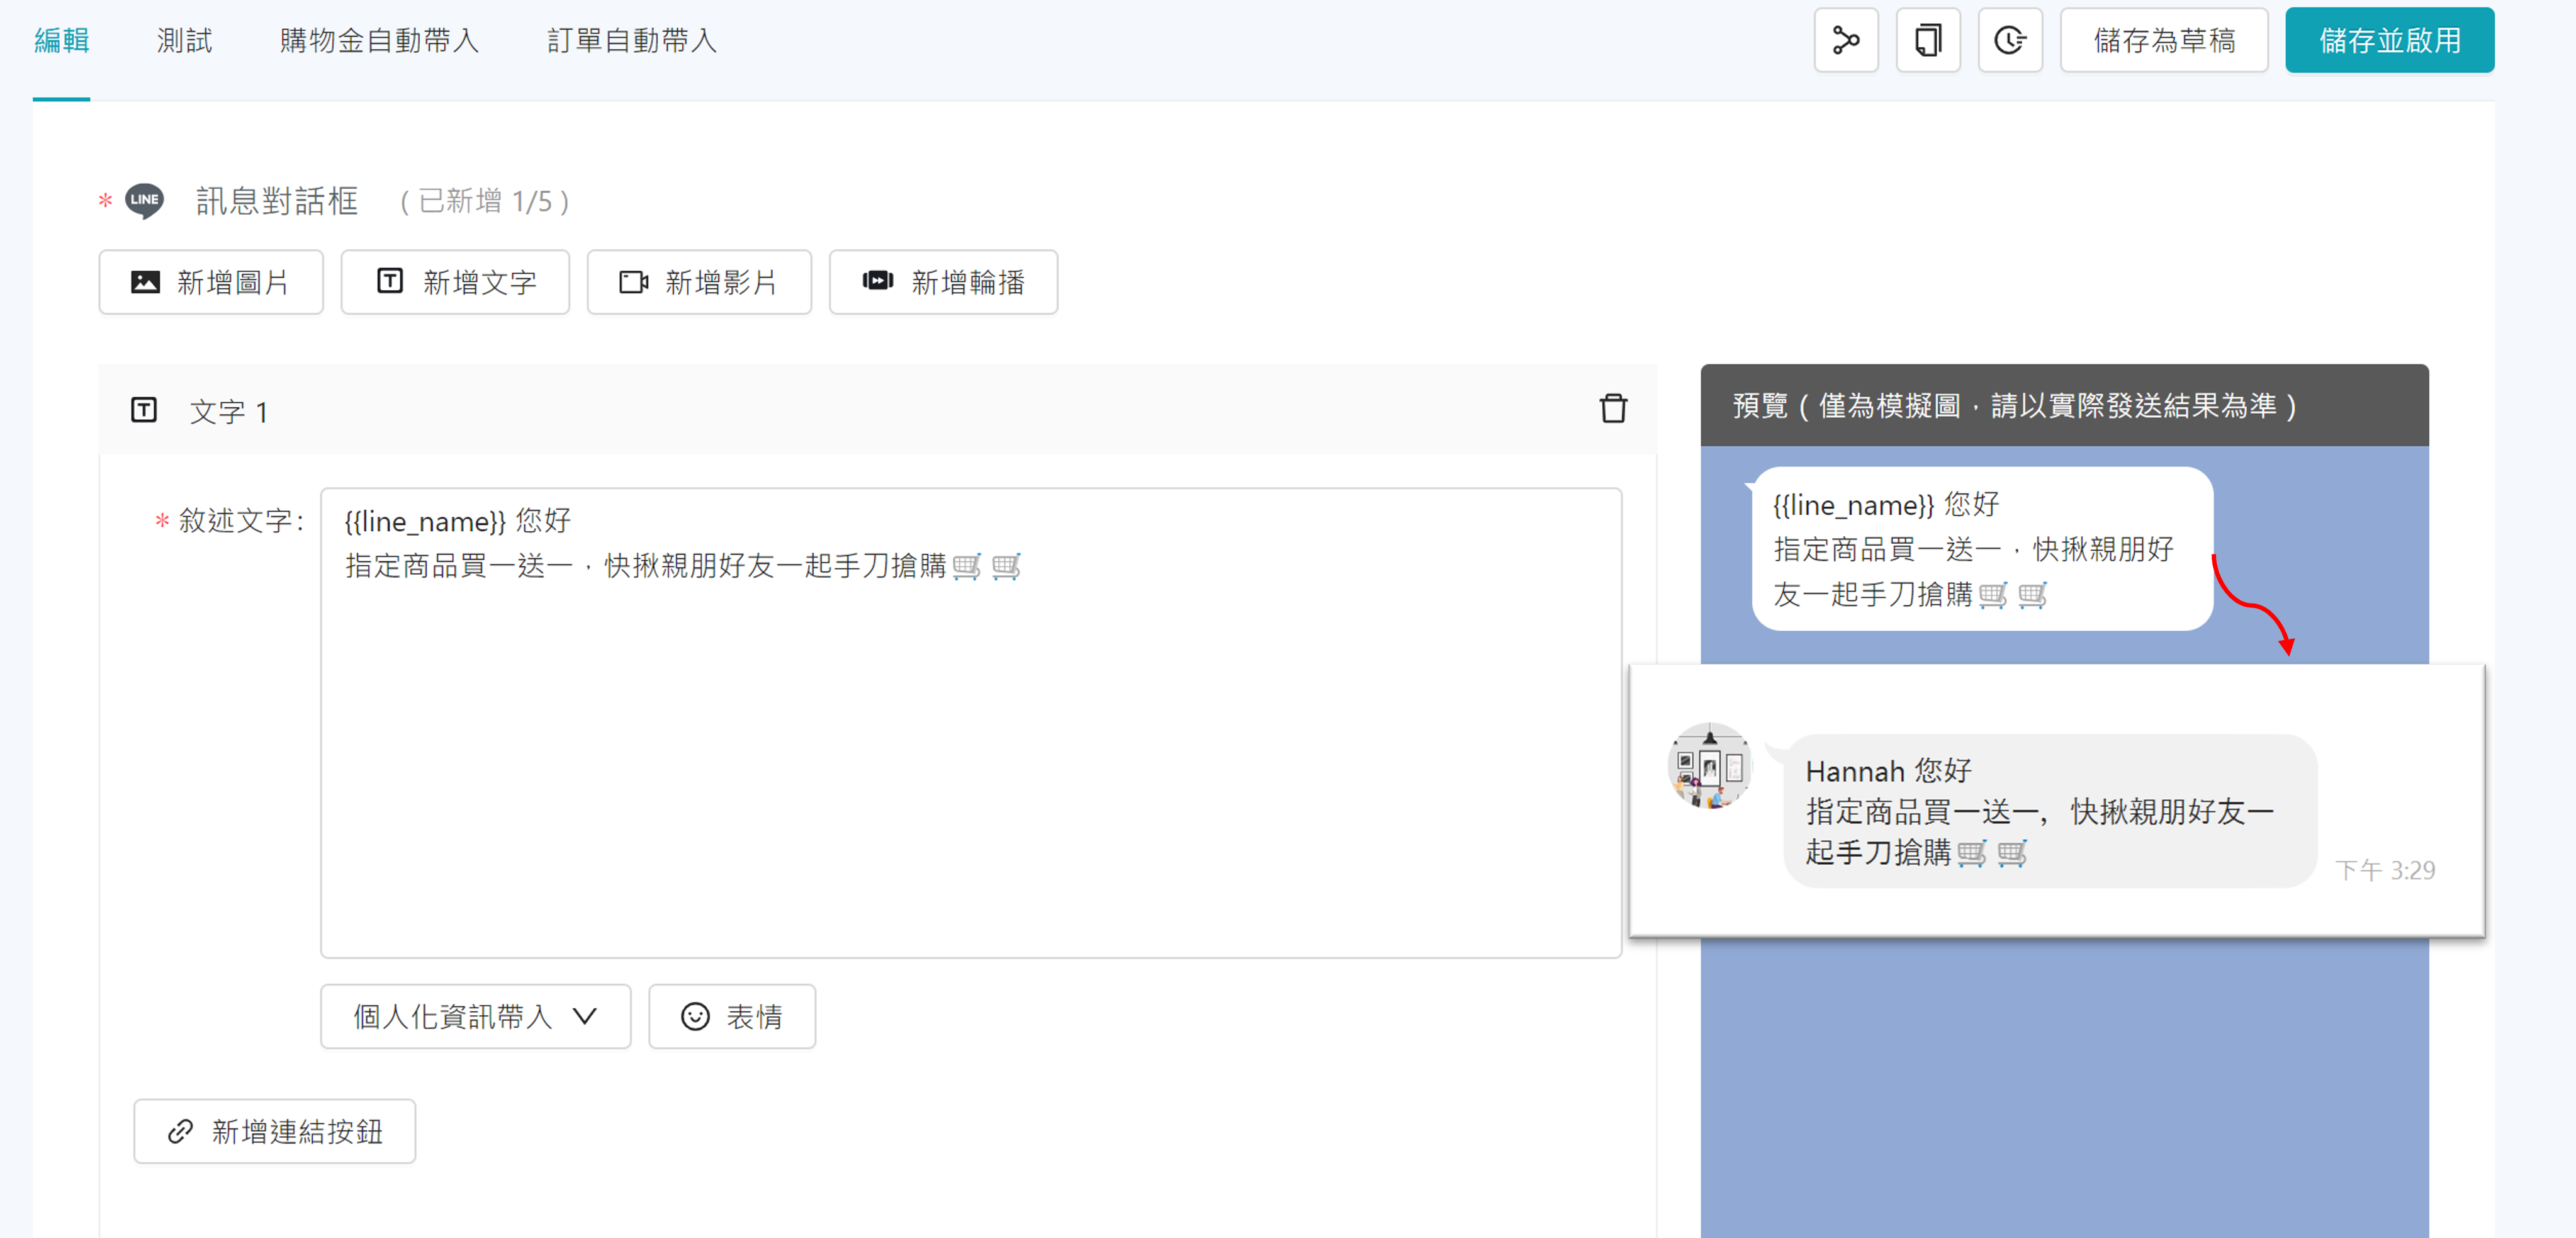Open the 表情 emoji picker
Image resolution: width=2576 pixels, height=1238 pixels.
(731, 1017)
